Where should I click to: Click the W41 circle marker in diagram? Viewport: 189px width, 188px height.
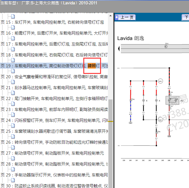click(160, 81)
